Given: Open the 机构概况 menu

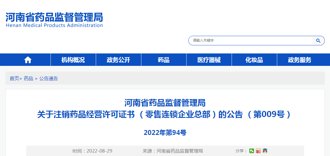Looking at the screenshot, I should (73, 60).
